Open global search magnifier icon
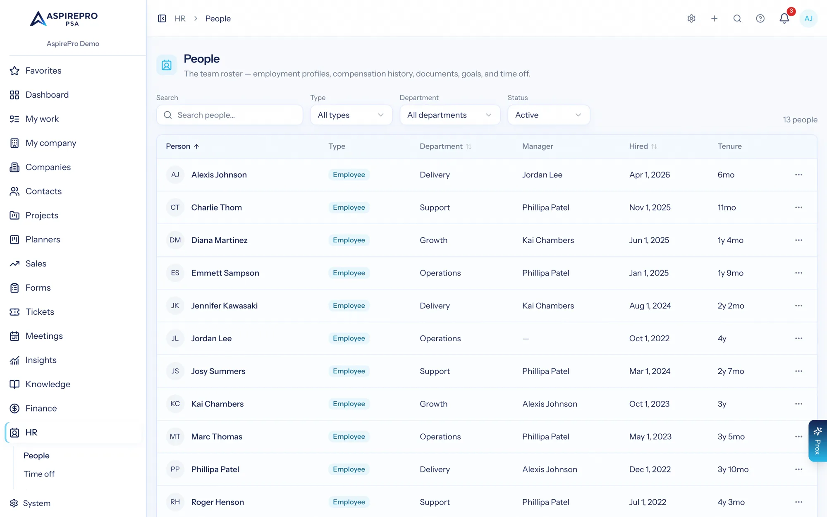This screenshot has width=827, height=517. point(737,19)
